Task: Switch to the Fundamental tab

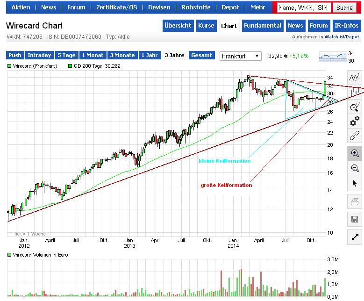Action: 263,26
